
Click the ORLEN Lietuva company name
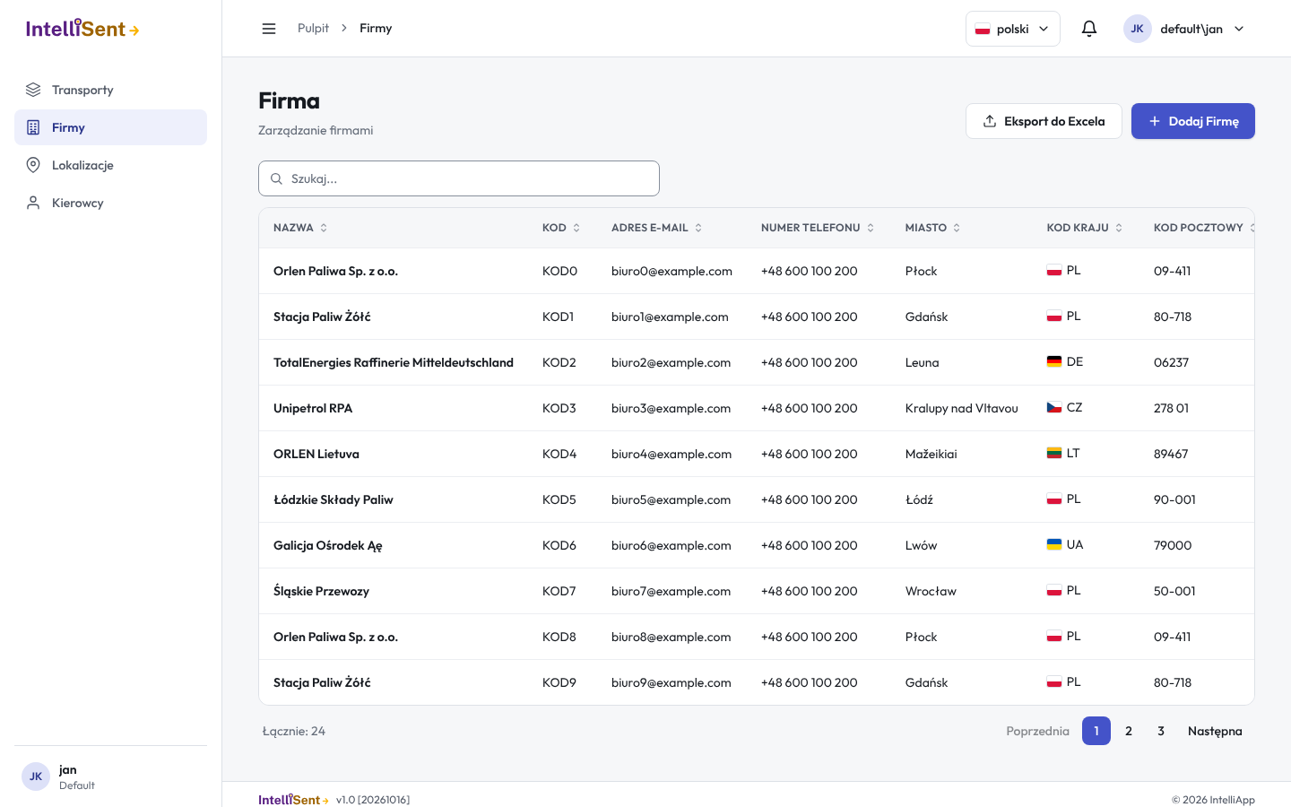[316, 454]
